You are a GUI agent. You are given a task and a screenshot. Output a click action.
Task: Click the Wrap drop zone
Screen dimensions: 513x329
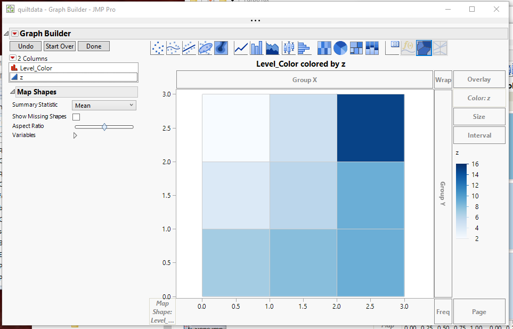click(x=443, y=79)
